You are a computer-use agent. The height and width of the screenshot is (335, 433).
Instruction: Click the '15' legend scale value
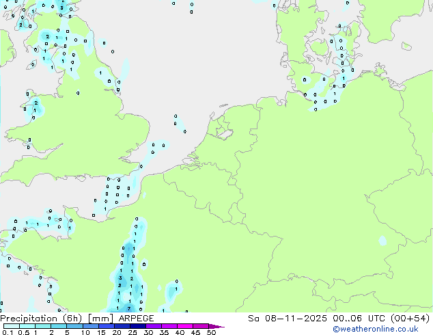[x=101, y=332]
